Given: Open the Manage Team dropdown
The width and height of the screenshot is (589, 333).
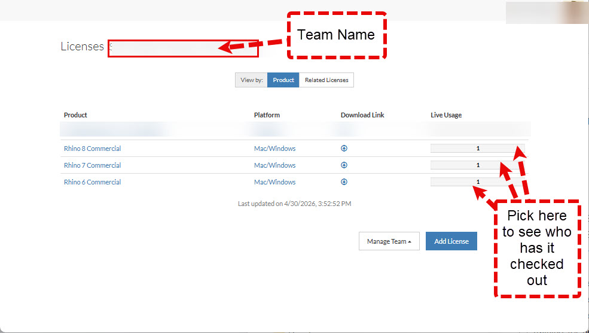Looking at the screenshot, I should [x=389, y=241].
